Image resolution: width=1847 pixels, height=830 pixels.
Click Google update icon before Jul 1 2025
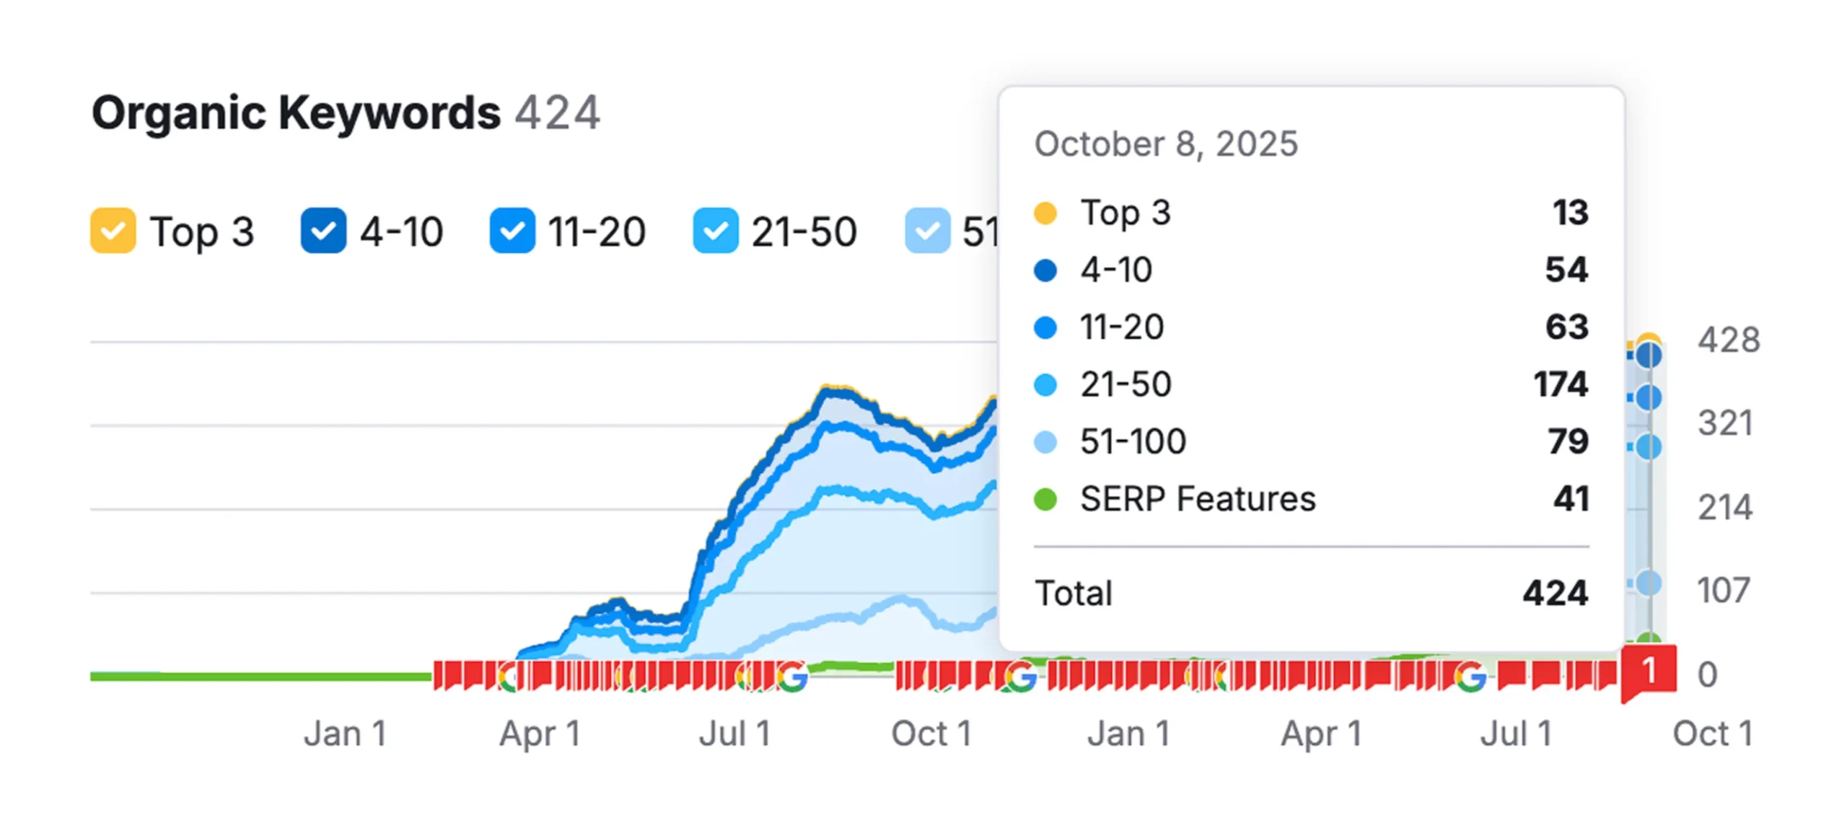click(1470, 676)
